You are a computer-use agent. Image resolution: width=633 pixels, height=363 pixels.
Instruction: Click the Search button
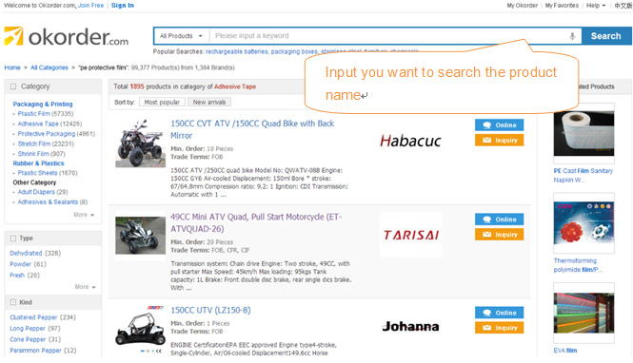coord(606,36)
